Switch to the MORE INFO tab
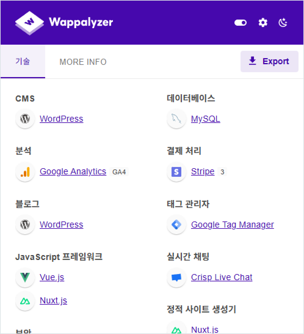This screenshot has height=334, width=304. pos(83,62)
